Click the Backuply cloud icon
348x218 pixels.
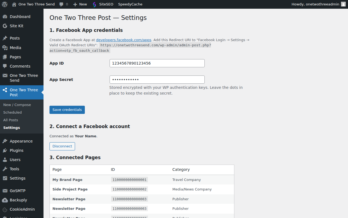(5, 200)
